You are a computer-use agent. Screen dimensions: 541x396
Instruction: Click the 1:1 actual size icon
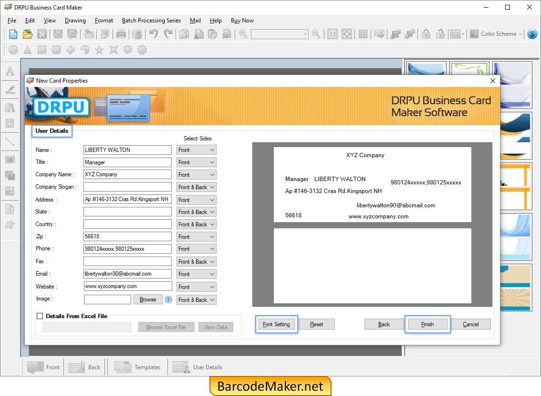click(333, 34)
